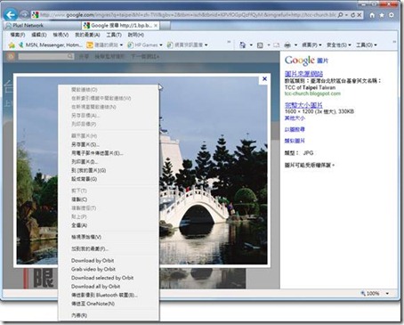Open the Home icon in IE toolbar

click(372, 15)
